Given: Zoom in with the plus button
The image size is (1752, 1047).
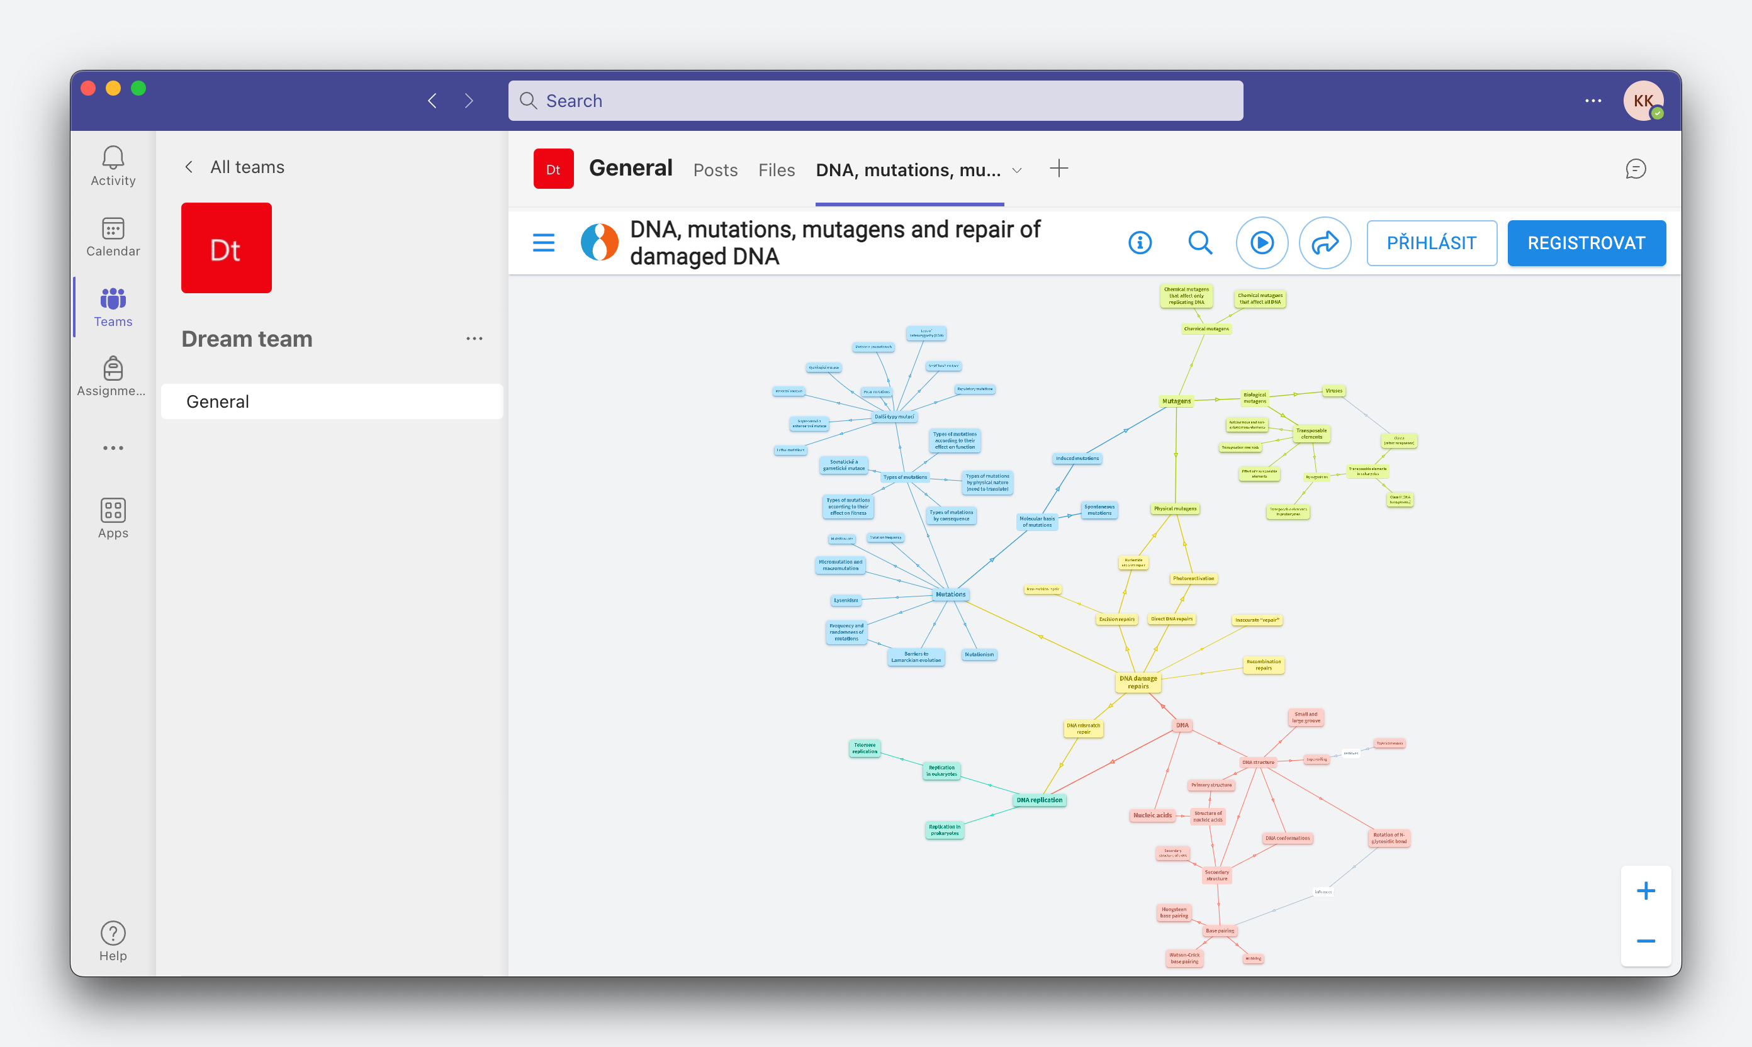Looking at the screenshot, I should (1645, 890).
